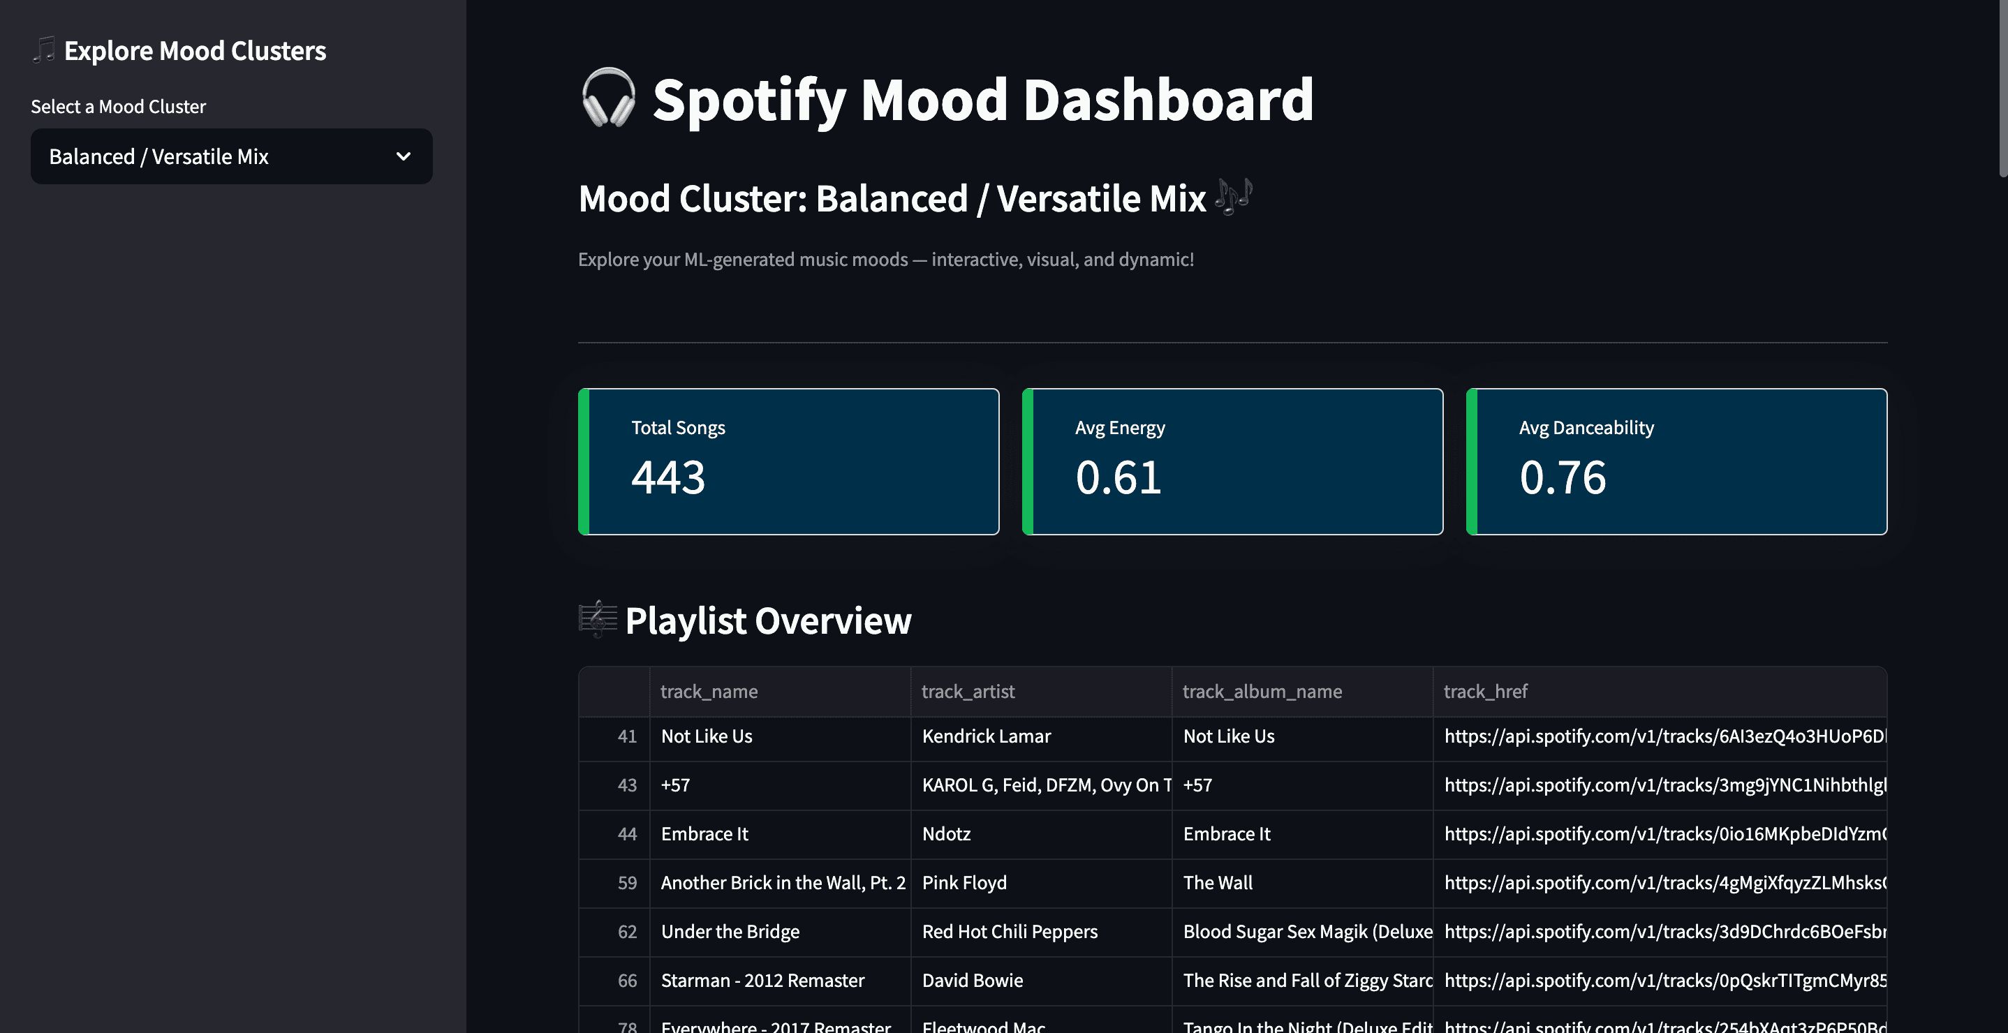2008x1033 pixels.
Task: Click "Not Like Us" in the track_album_name column
Action: [1303, 737]
